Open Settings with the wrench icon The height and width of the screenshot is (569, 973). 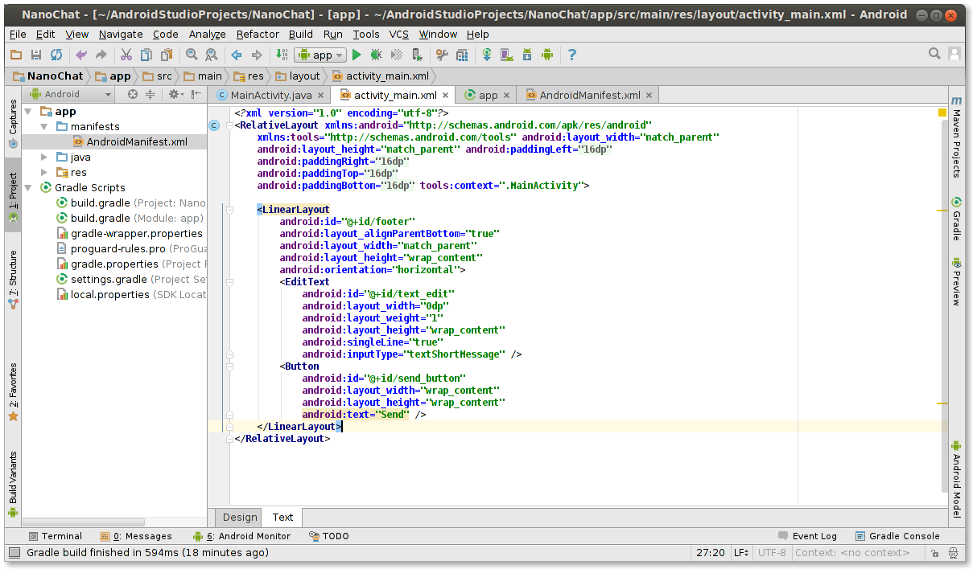tap(442, 55)
